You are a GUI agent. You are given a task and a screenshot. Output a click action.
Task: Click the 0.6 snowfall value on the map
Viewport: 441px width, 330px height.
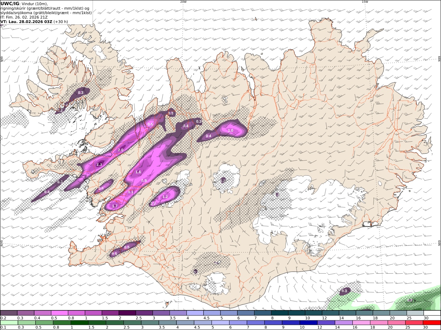click(150, 124)
